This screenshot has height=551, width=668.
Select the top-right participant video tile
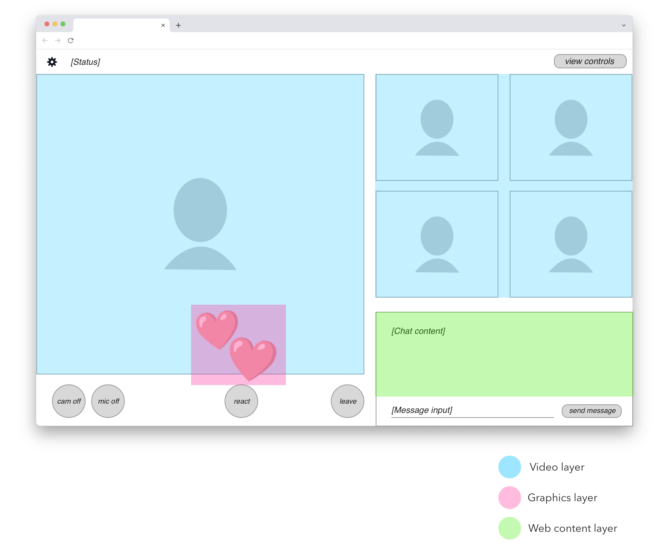[571, 127]
